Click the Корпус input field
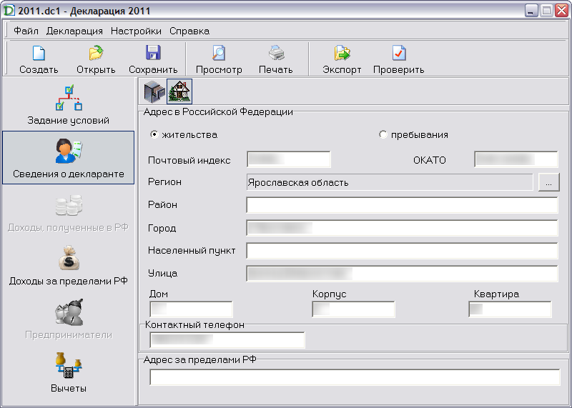 pos(353,309)
